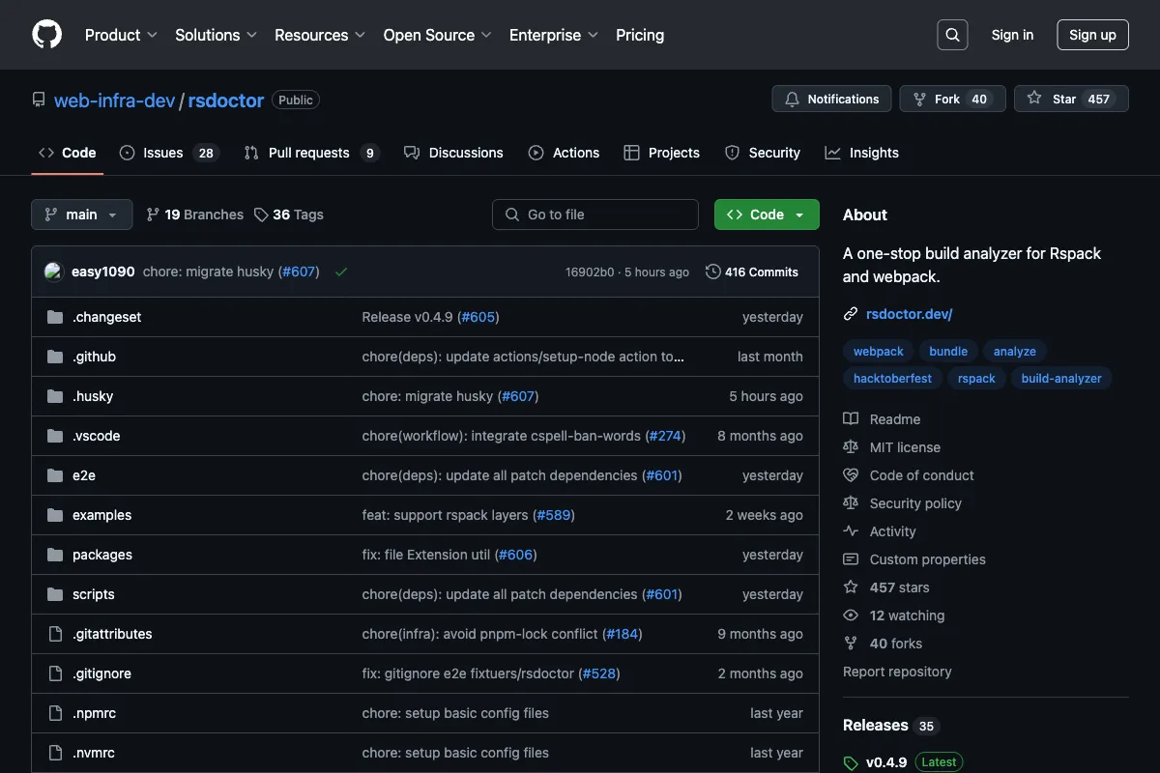Viewport: 1160px width, 773px height.
Task: Open the Actions tab
Action: tap(564, 153)
